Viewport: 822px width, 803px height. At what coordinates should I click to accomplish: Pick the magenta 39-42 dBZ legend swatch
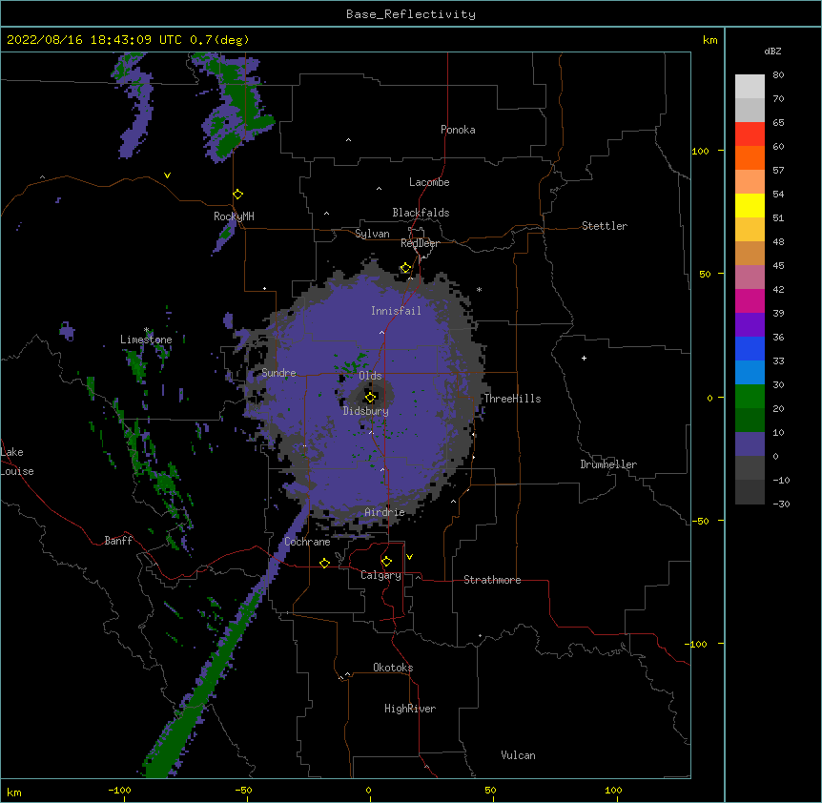tap(750, 300)
